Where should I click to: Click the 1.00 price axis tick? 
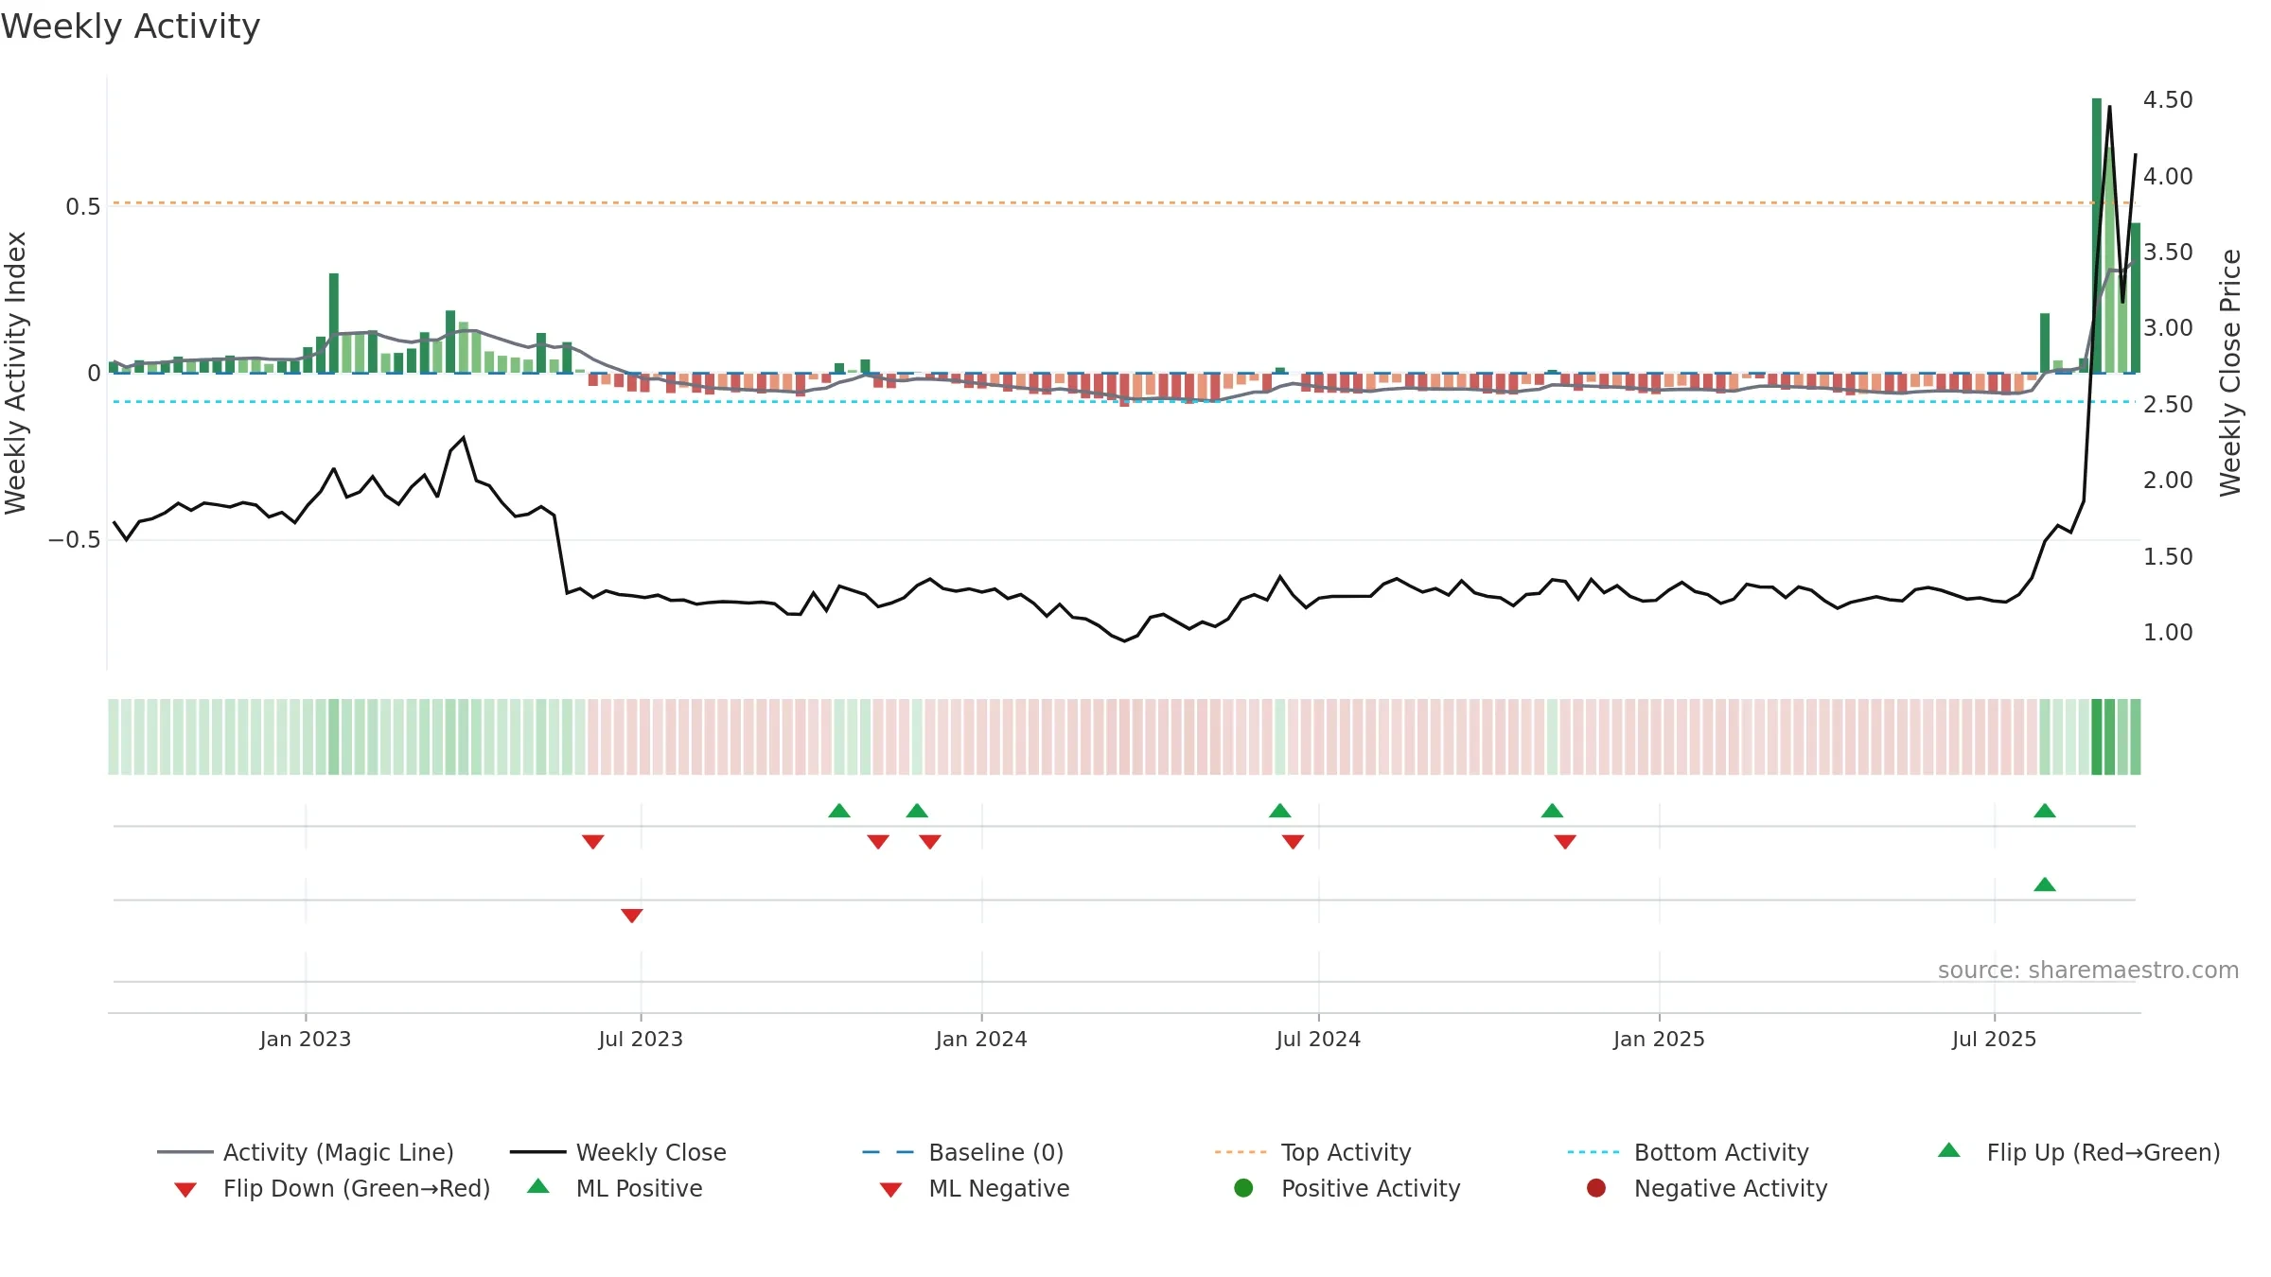[x=2168, y=633]
